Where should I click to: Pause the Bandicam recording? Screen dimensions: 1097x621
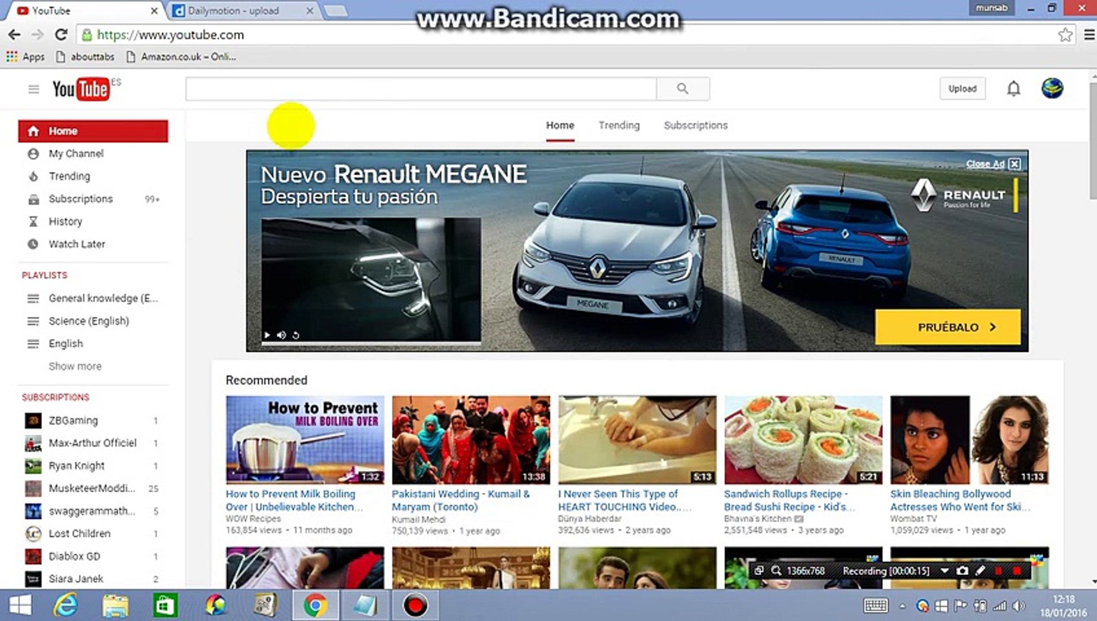(x=998, y=571)
